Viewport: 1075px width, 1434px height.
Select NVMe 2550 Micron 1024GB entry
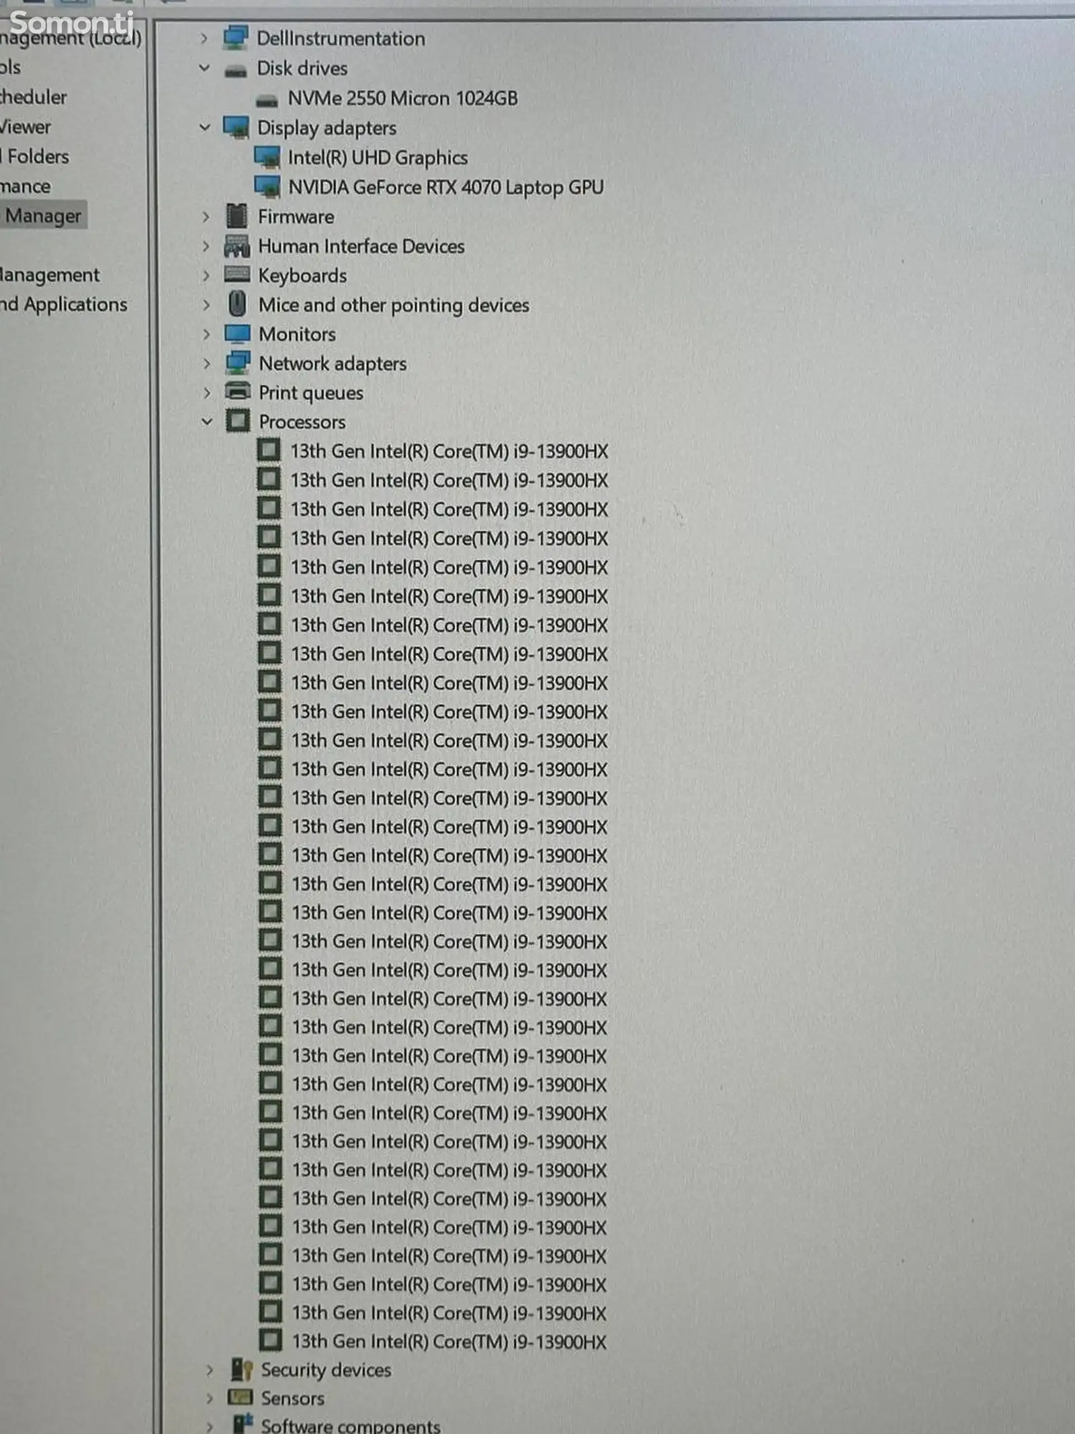pyautogui.click(x=402, y=98)
